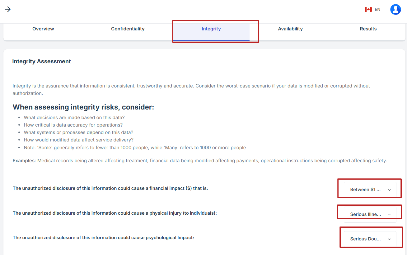The width and height of the screenshot is (407, 255).
Task: Open the user profile avatar menu
Action: coord(395,9)
